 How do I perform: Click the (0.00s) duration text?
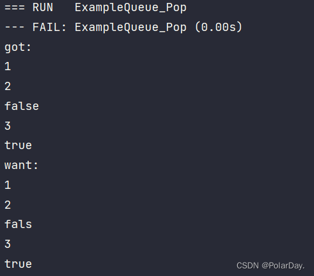[x=219, y=27]
